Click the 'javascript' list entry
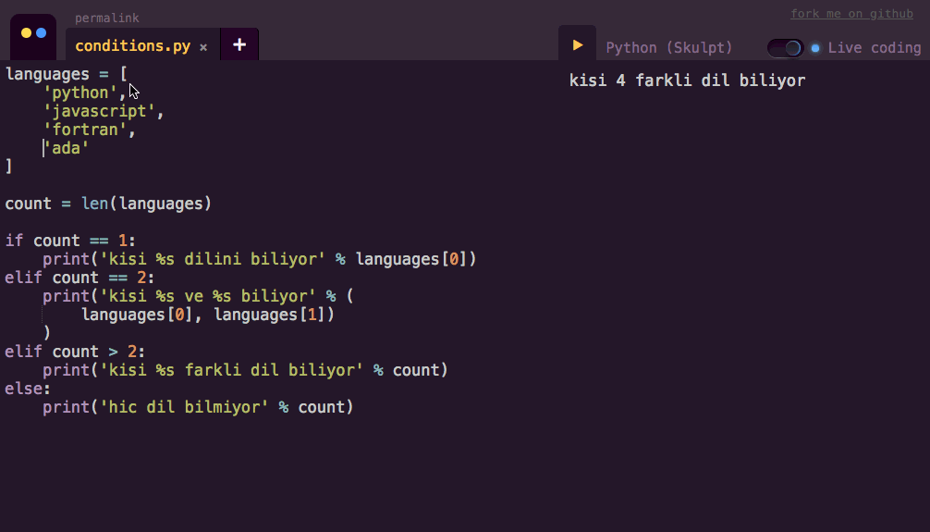This screenshot has height=532, width=930. 99,111
